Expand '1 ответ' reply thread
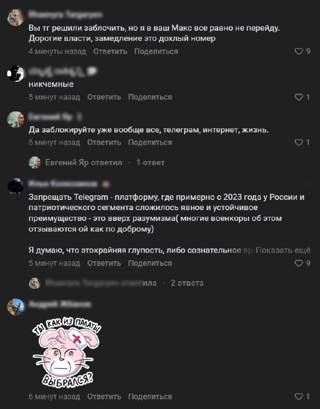The image size is (320, 409). coord(150,163)
